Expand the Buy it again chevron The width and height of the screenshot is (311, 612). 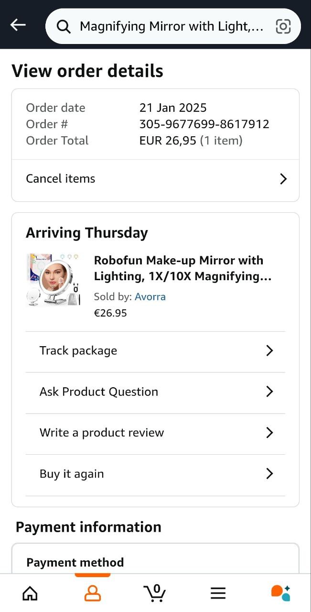click(269, 474)
